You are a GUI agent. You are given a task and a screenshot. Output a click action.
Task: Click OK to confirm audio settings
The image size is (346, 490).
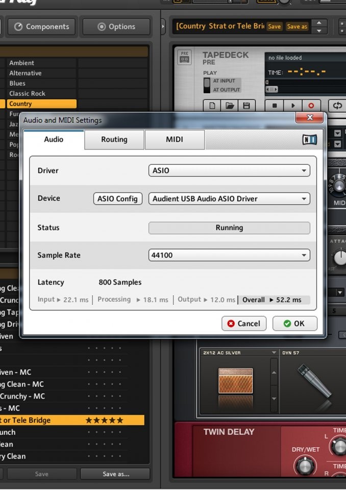(294, 324)
